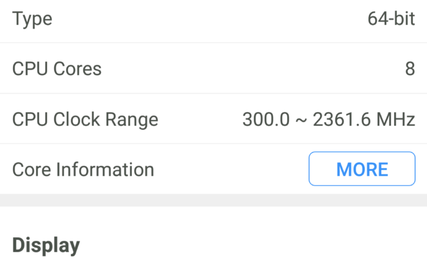Image resolution: width=427 pixels, height=269 pixels.
Task: Tap the MORE button for Core Information
Action: (362, 169)
